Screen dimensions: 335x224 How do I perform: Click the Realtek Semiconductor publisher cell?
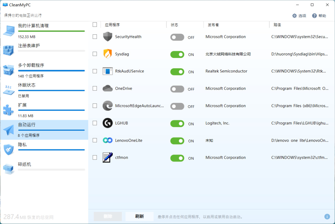coord(226,71)
